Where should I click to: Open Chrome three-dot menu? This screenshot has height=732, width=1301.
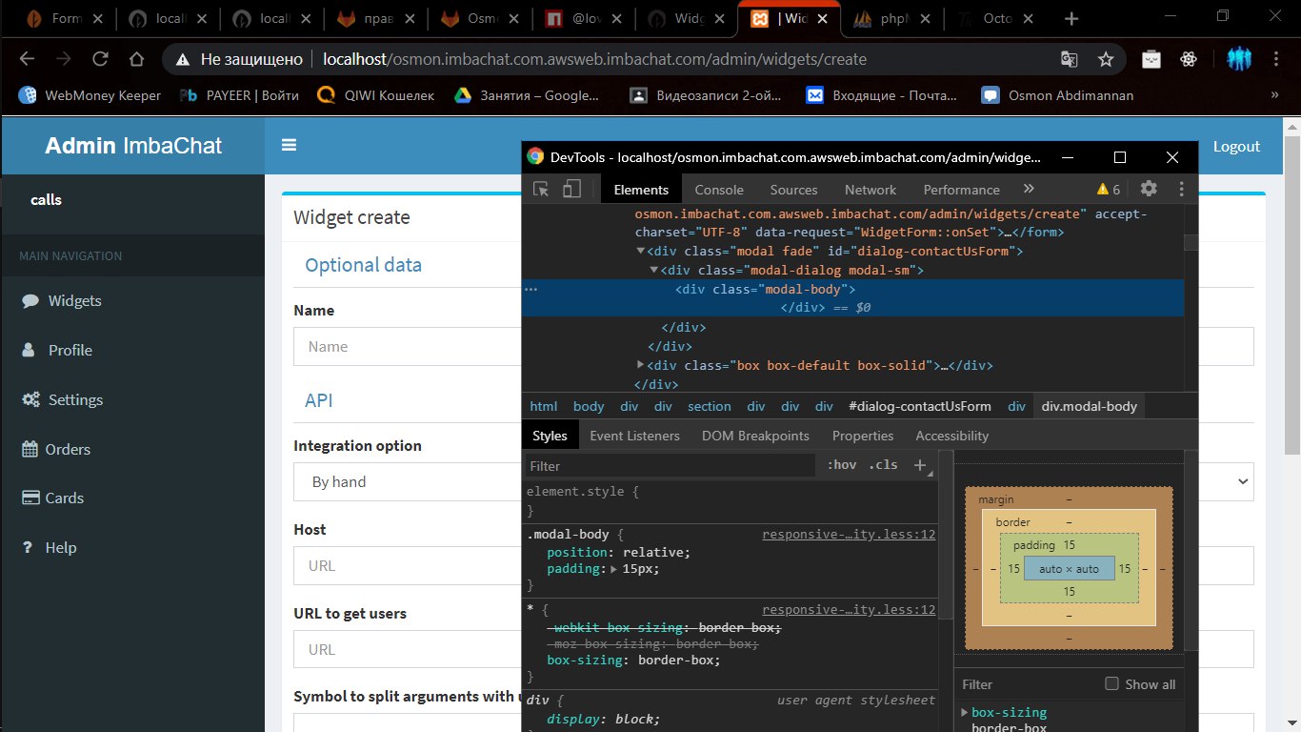(1277, 59)
